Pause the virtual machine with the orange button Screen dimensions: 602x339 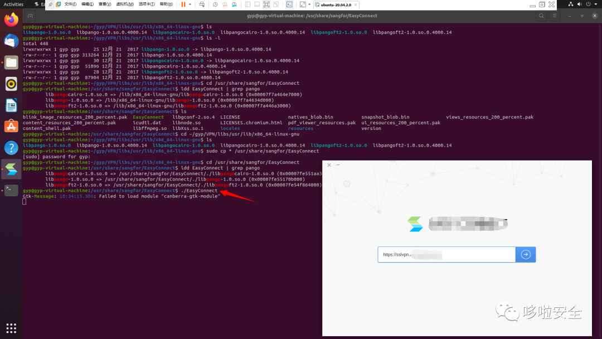183,4
